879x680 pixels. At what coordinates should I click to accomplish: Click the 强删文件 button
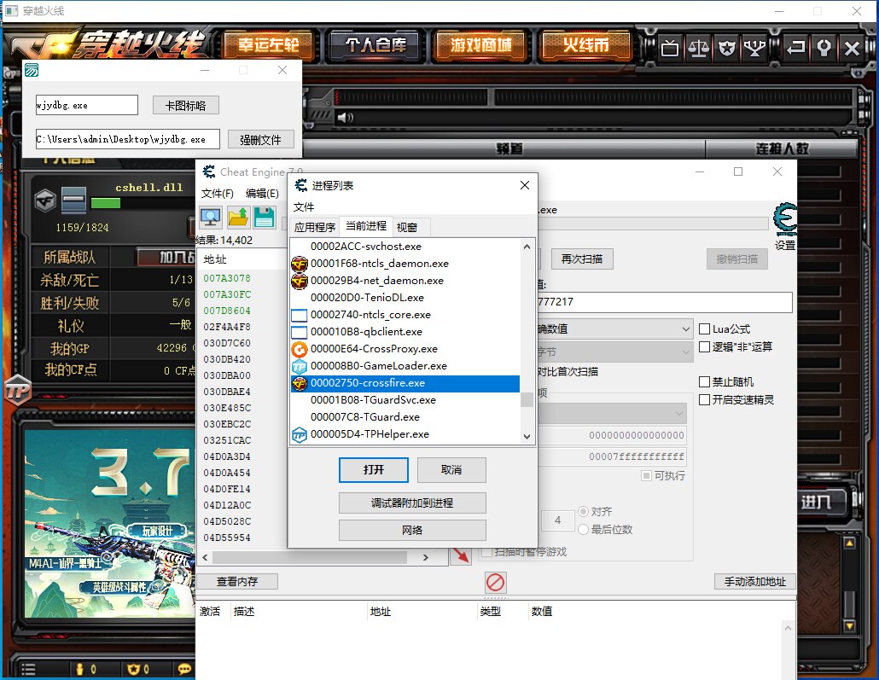coord(260,140)
